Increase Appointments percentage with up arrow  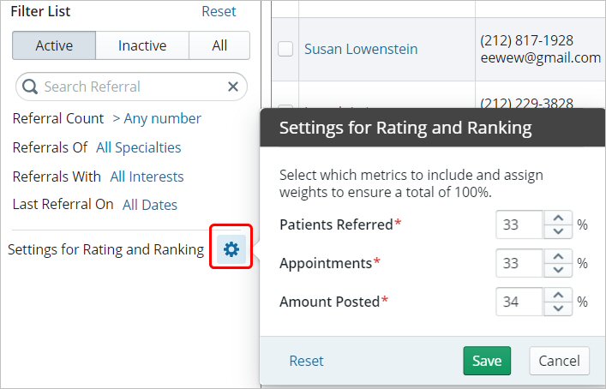558,256
